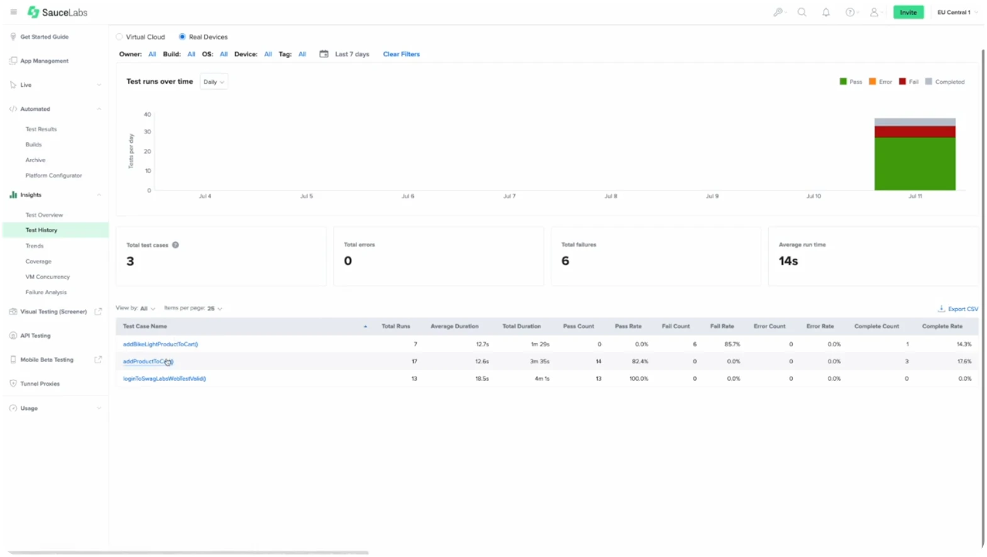Click the Tunnel Proxies shield icon
Screen dimensions: 987x557
click(13, 383)
